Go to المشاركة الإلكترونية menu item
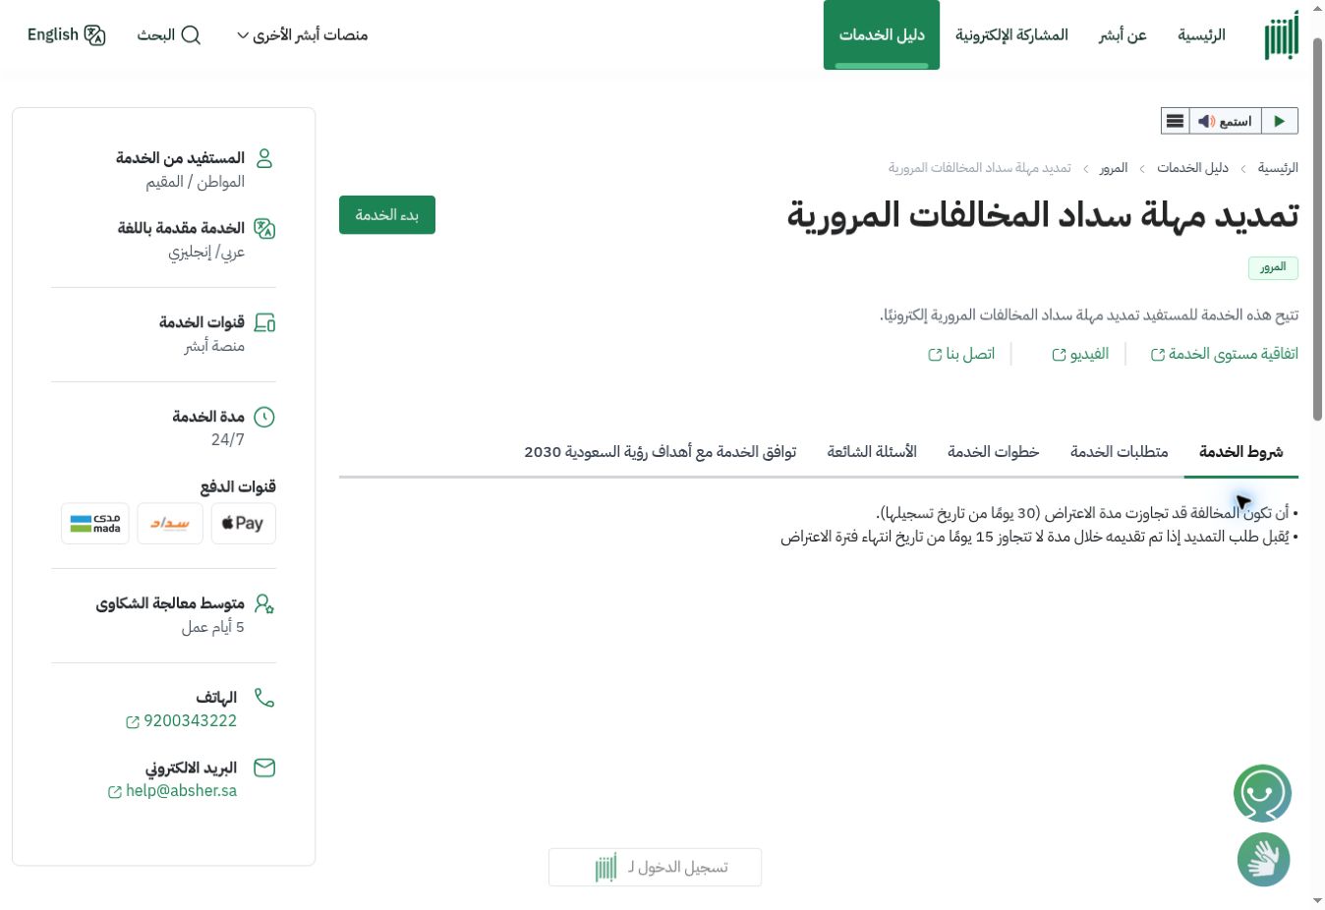Screen dimensions: 1325x910 click(1011, 35)
